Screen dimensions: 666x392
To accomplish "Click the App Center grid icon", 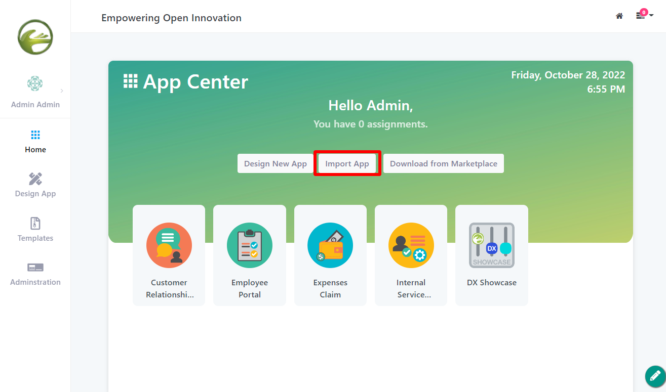I will point(131,81).
